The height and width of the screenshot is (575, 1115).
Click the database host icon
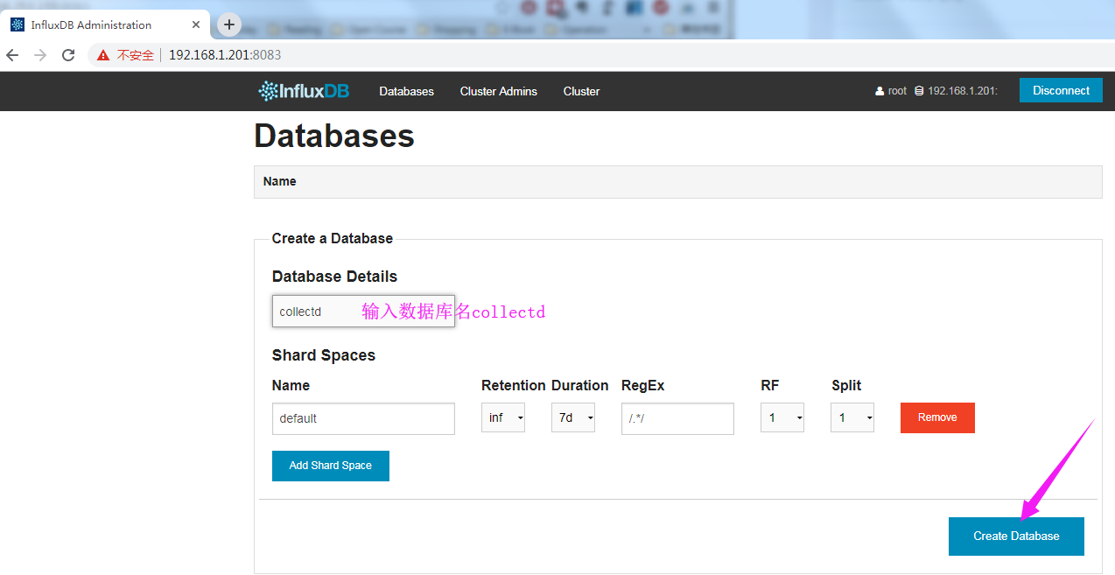tap(919, 91)
